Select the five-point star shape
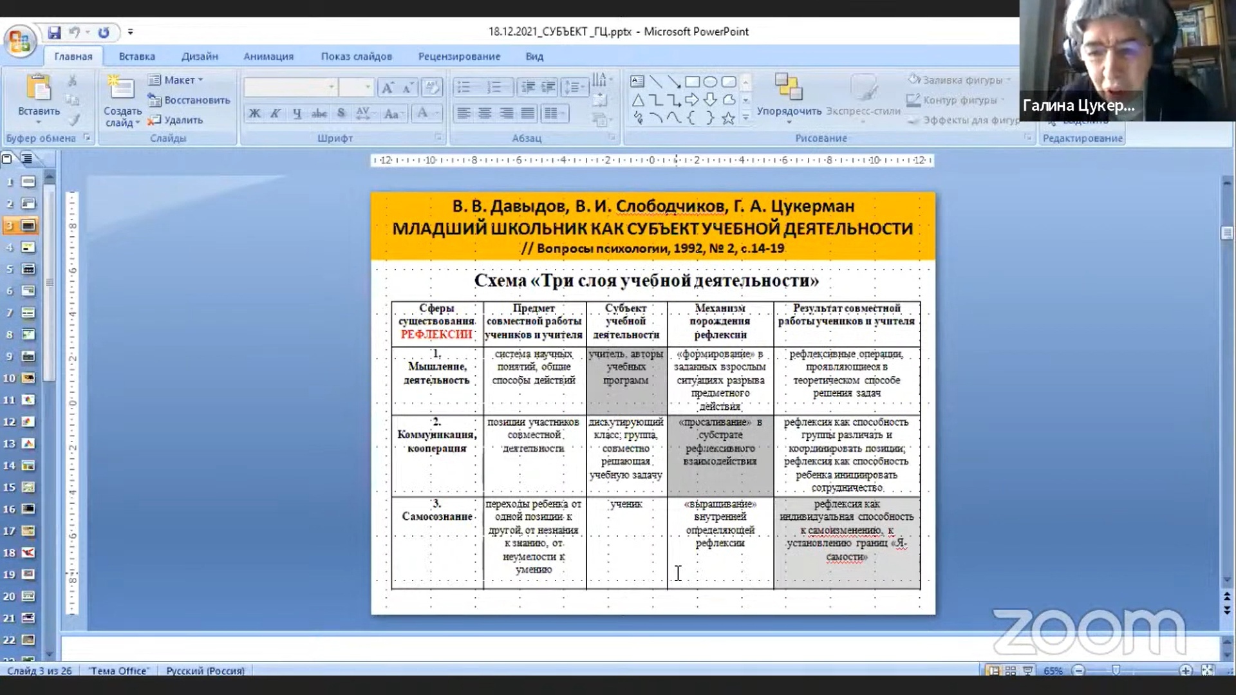This screenshot has width=1236, height=695. (x=728, y=118)
